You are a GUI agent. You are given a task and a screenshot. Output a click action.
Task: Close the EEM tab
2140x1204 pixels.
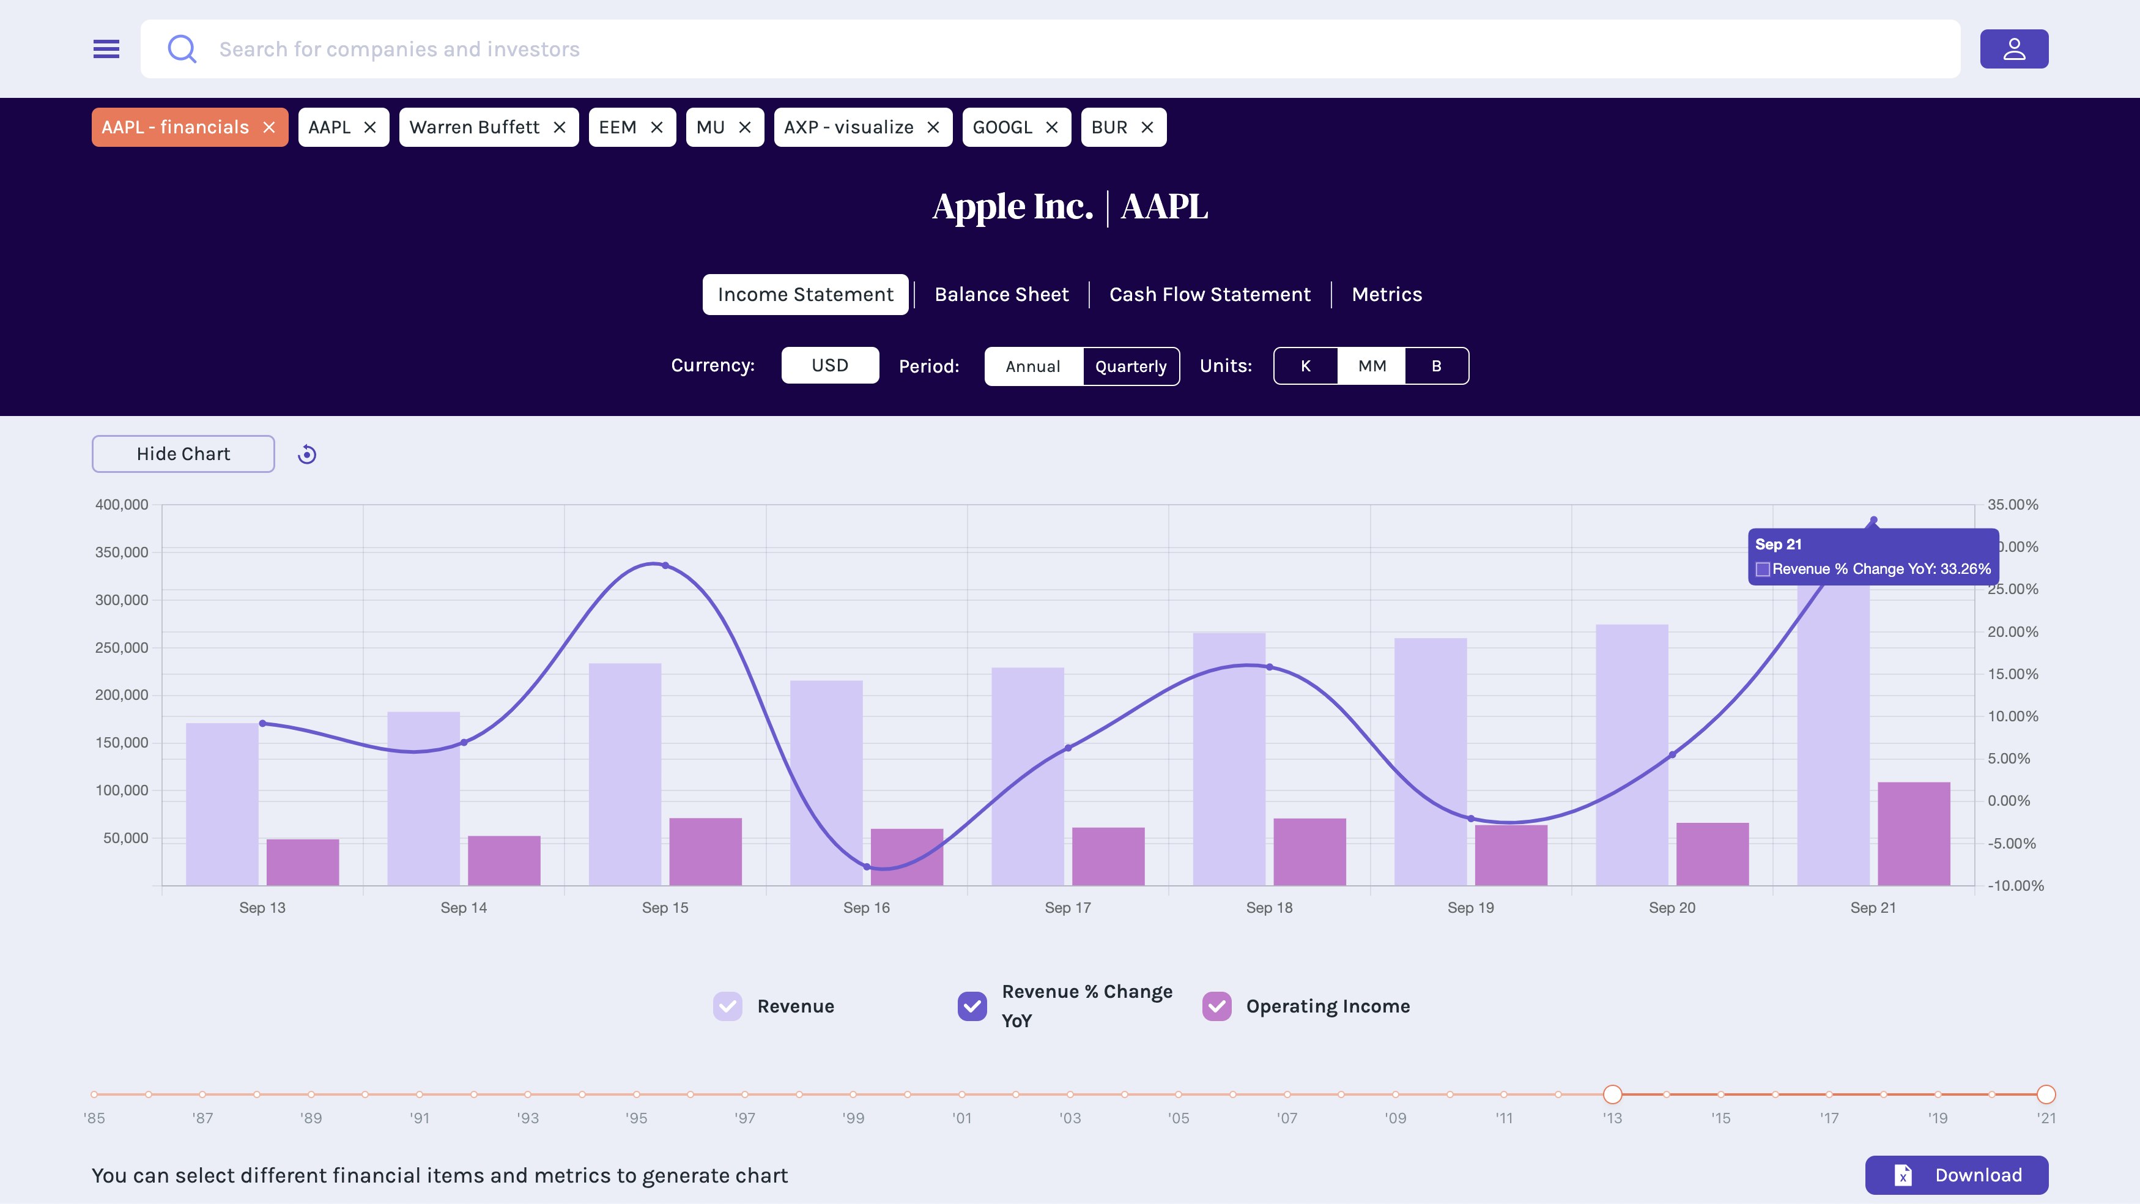(x=657, y=127)
